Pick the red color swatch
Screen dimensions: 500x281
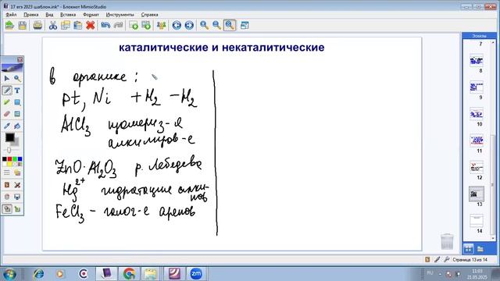9,159
